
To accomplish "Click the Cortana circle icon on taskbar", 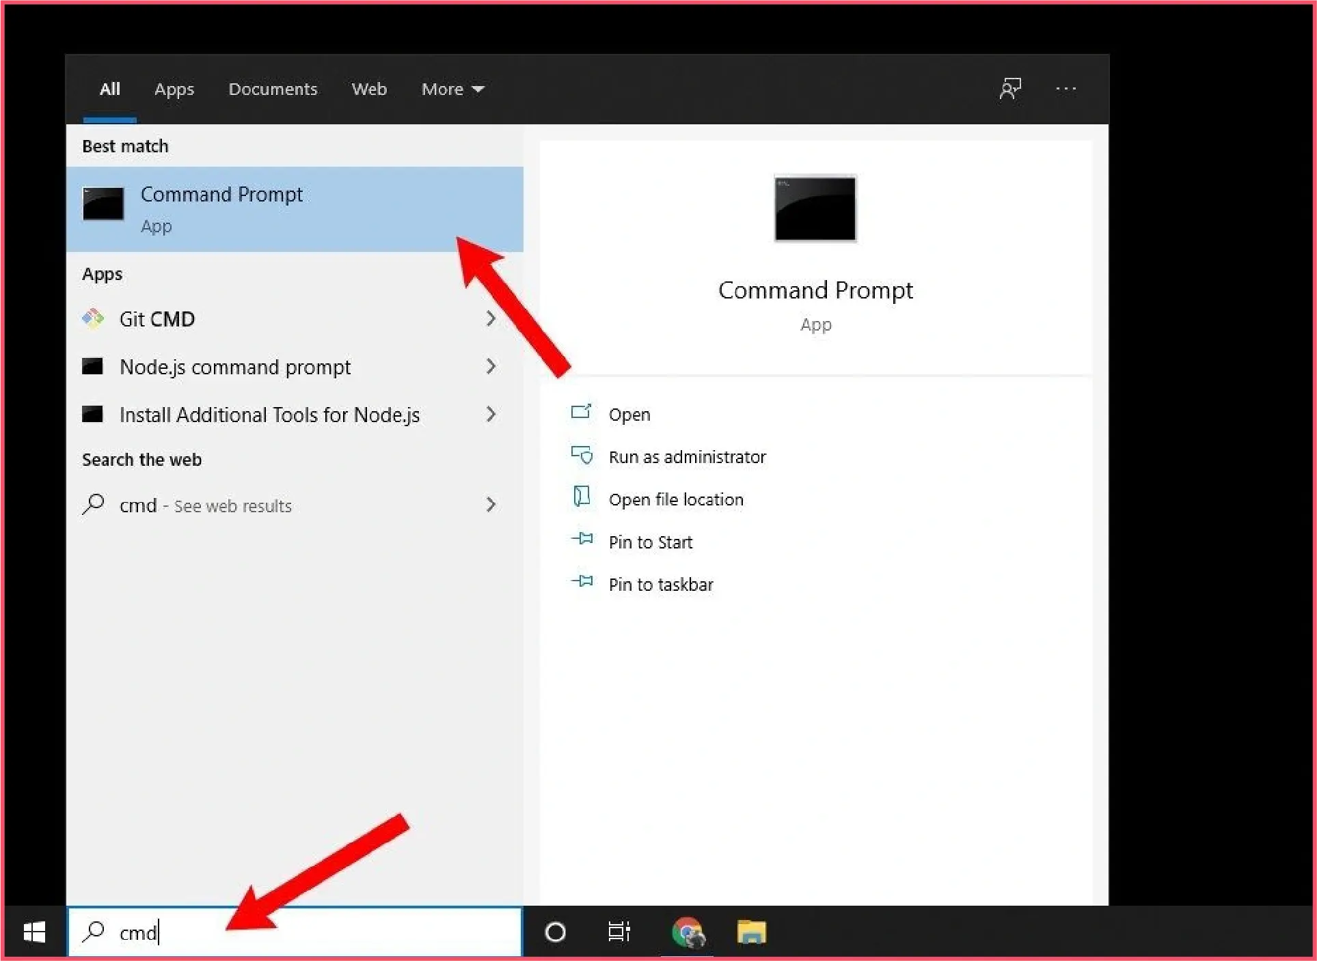I will tap(555, 931).
